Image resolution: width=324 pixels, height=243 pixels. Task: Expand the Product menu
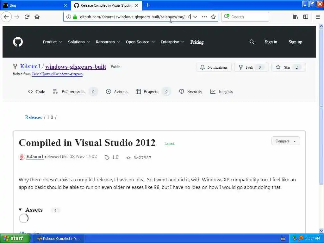click(52, 42)
